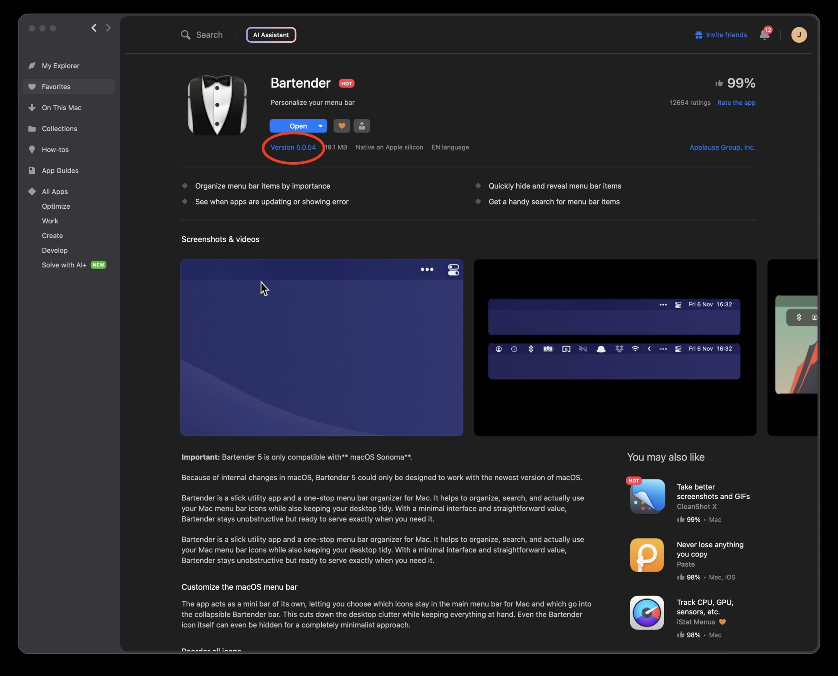This screenshot has width=838, height=676.
Task: Open Applause Group, Inc. developer link
Action: tap(722, 147)
